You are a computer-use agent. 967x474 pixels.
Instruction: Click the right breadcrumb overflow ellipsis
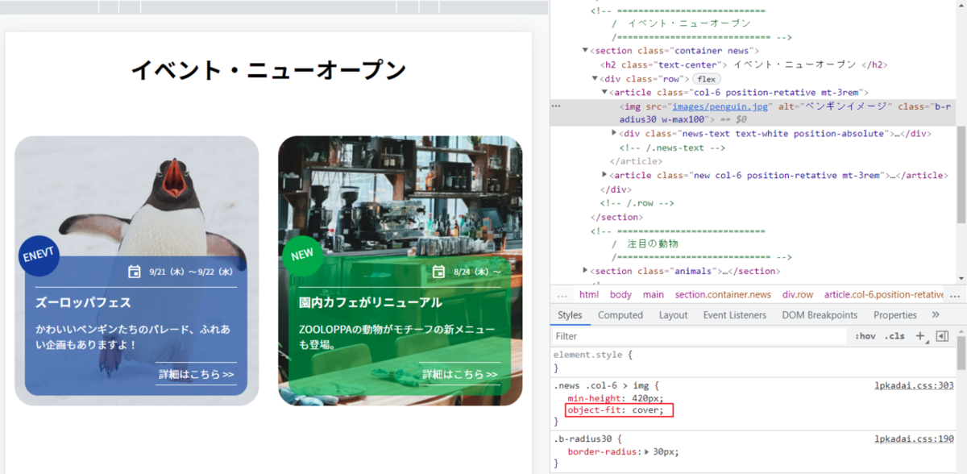pos(956,295)
